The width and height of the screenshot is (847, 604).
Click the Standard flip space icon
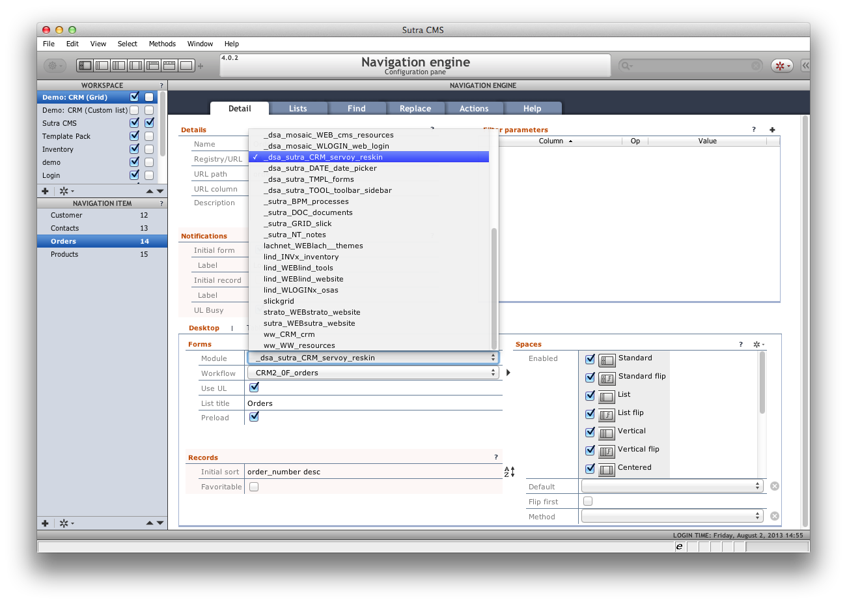[x=607, y=379]
